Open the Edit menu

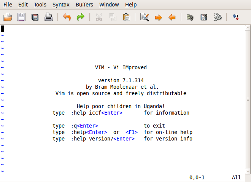point(23,5)
